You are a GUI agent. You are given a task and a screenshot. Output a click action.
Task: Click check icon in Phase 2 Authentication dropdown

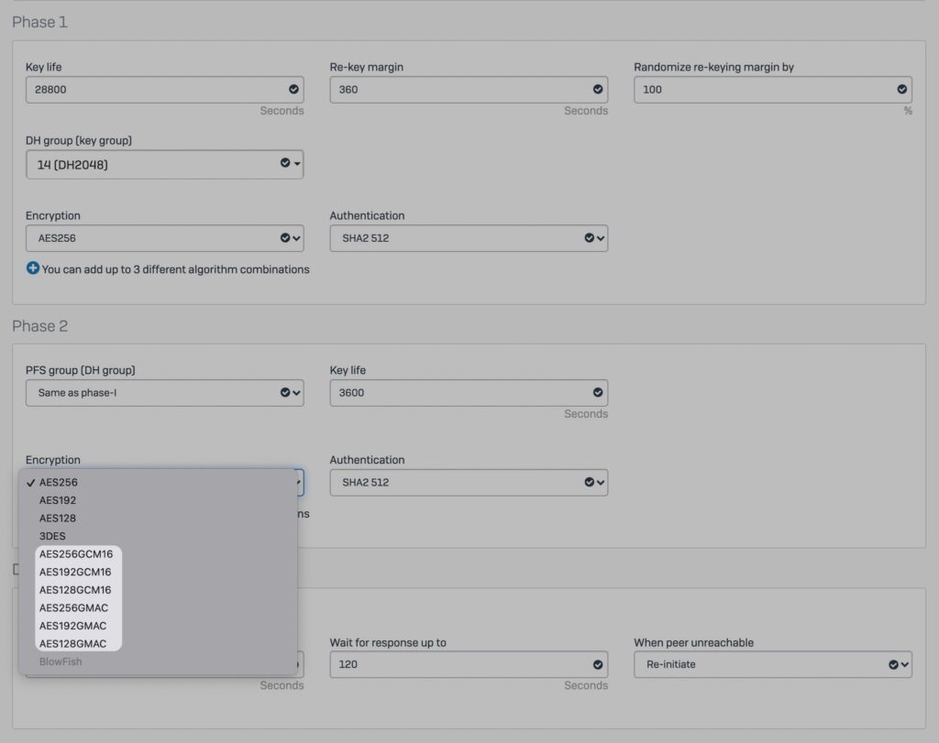[590, 482]
